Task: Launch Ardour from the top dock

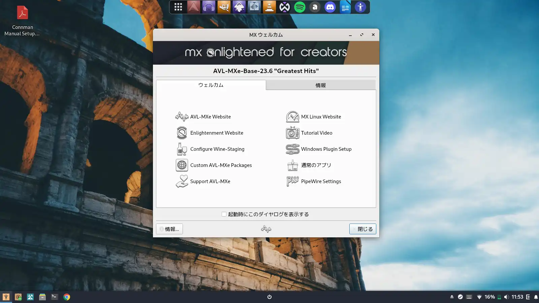Action: (x=193, y=7)
